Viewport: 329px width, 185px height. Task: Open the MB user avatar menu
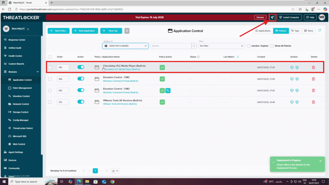pos(322,17)
